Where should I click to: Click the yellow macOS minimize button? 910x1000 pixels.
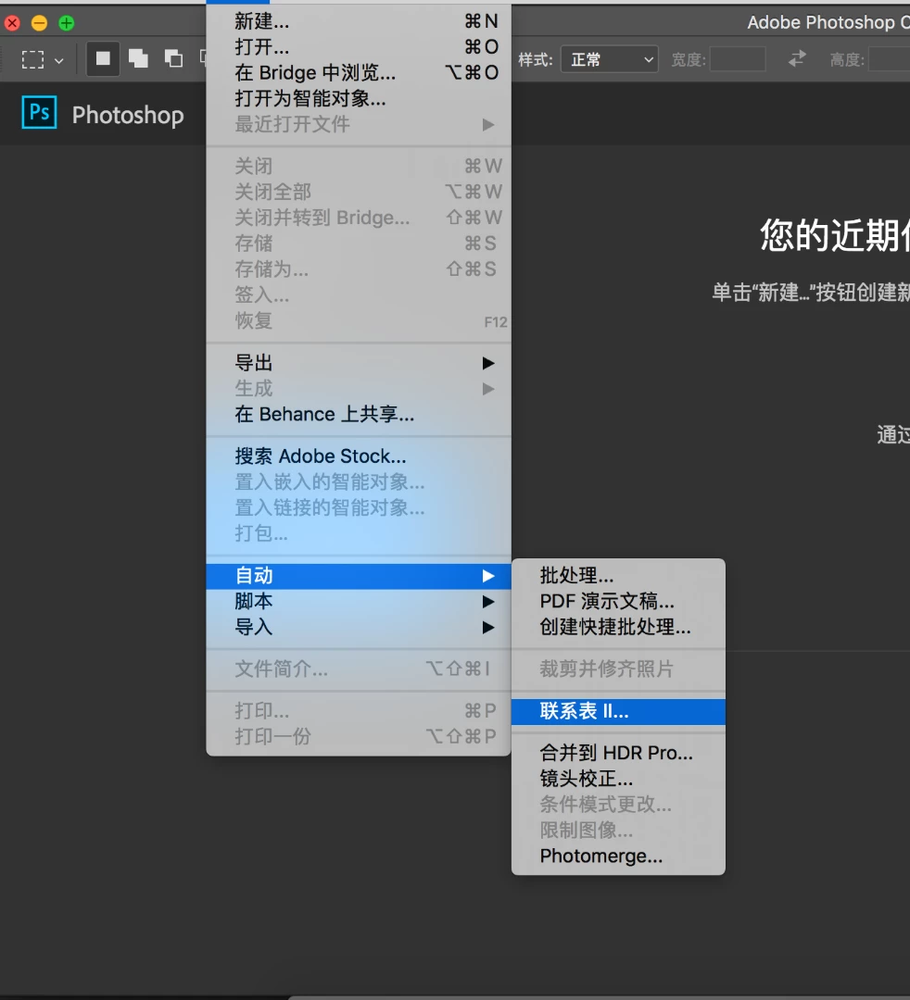coord(40,23)
